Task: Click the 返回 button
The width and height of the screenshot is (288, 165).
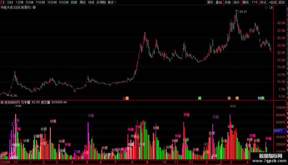Action: click(281, 2)
